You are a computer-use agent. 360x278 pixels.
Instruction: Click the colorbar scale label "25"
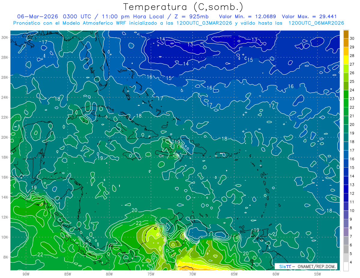point(352,81)
